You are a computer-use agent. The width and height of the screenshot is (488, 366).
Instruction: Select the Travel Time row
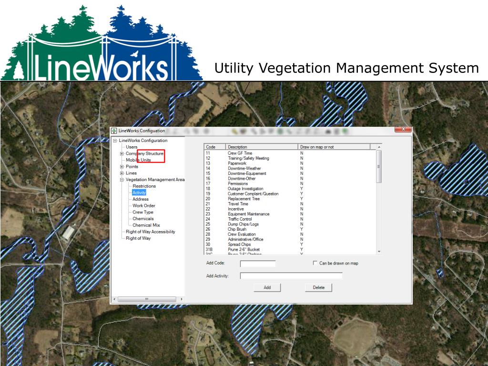click(x=290, y=204)
